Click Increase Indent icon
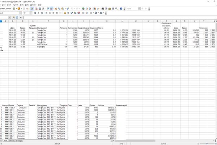 [x=86, y=13]
